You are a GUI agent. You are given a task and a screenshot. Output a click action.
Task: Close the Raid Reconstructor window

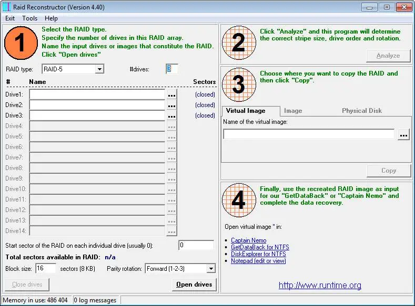click(x=404, y=7)
